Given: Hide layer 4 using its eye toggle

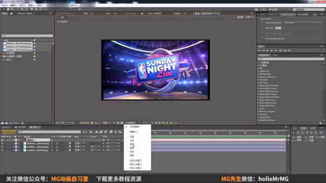Looking at the screenshot, I should [x=2, y=150].
